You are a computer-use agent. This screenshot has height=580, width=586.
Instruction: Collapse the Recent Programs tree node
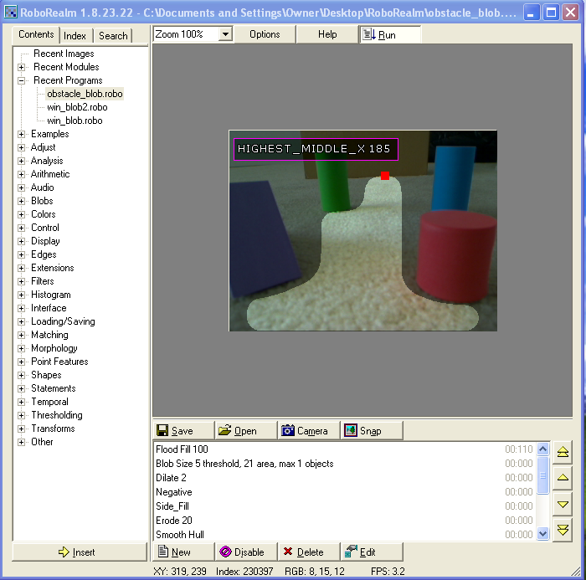click(22, 80)
